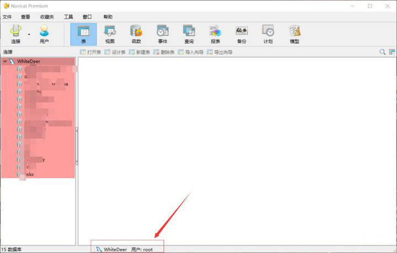Open the 用户 (User) toolbar icon
397x253 pixels.
[44, 34]
